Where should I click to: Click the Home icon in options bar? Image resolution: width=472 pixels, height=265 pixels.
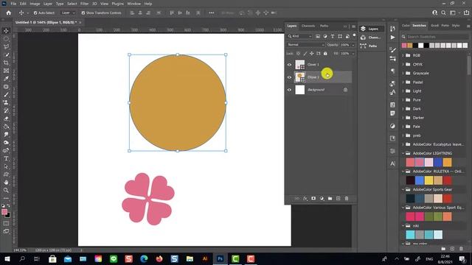[8, 13]
